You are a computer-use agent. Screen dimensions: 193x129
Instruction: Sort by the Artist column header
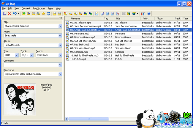coord(145,18)
